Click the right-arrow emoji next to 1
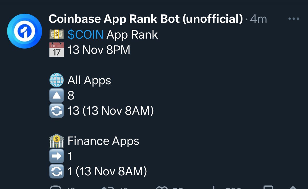The image size is (308, 189). tap(57, 156)
